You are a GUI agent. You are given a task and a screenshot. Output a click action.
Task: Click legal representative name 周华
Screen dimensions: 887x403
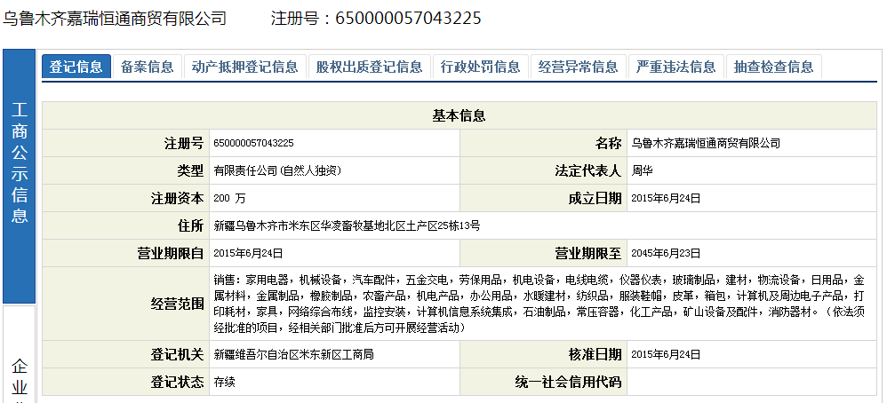point(642,170)
